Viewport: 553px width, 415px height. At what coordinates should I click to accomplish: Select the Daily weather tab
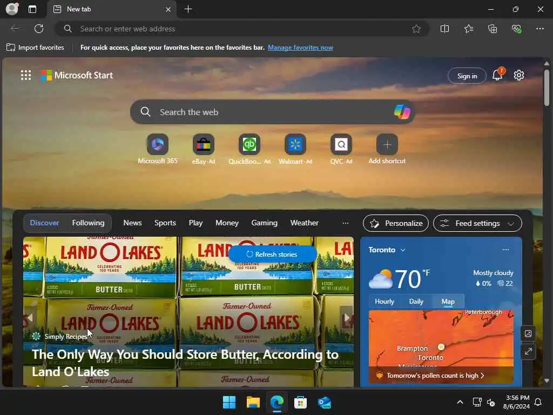416,302
